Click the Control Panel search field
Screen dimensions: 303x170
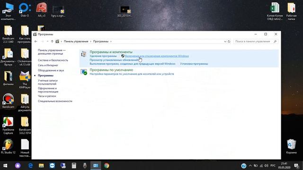coord(256,41)
